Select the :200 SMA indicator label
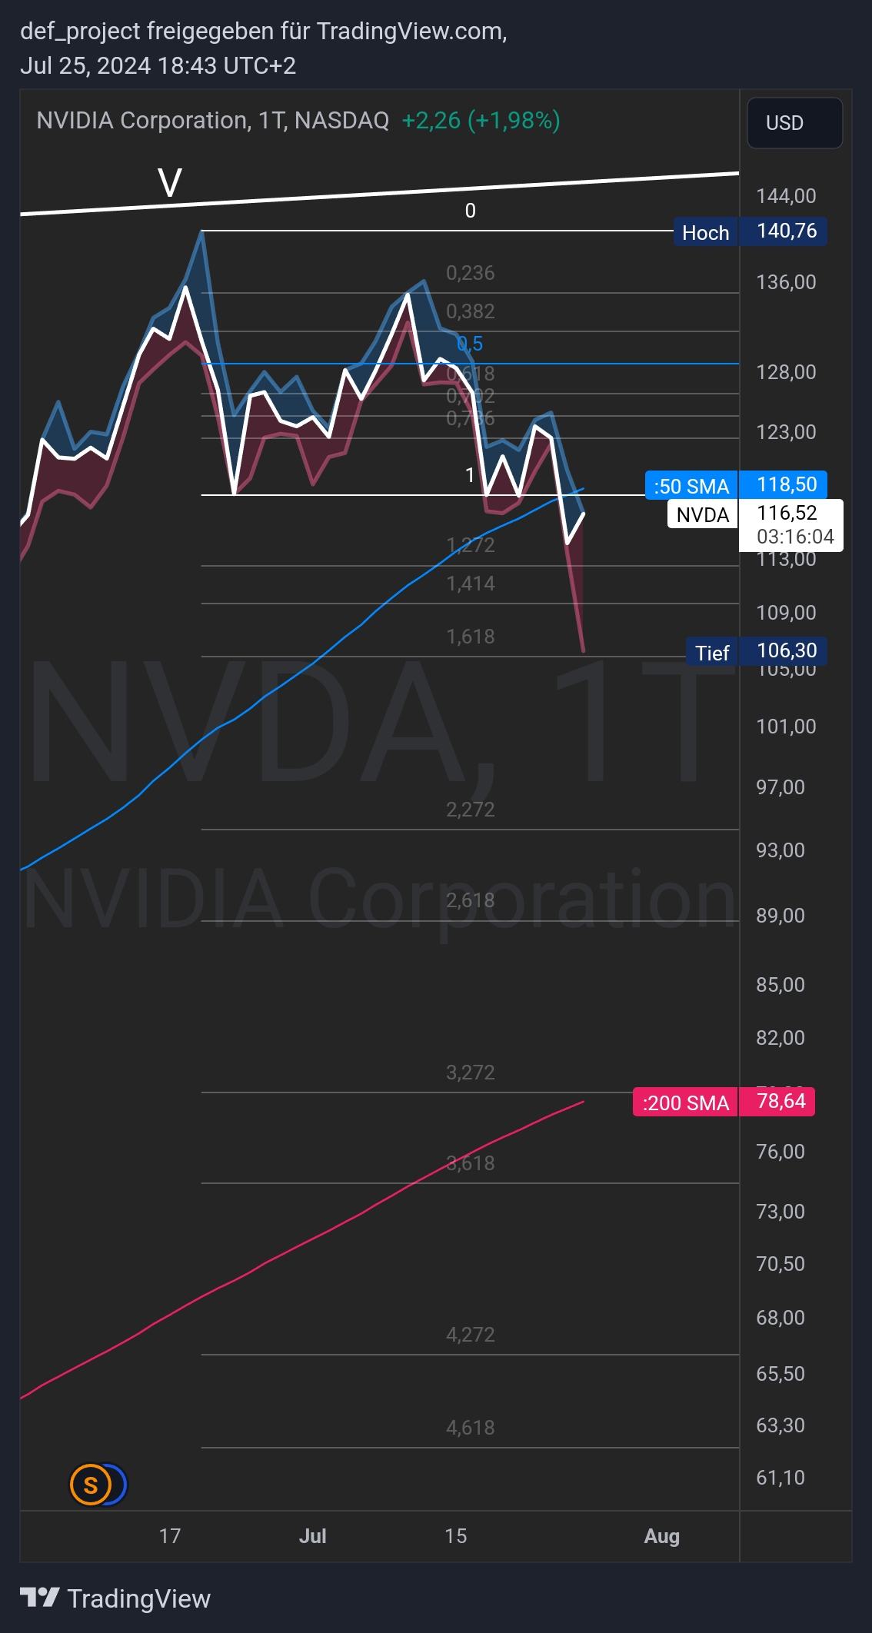The height and width of the screenshot is (1633, 872). point(684,1103)
